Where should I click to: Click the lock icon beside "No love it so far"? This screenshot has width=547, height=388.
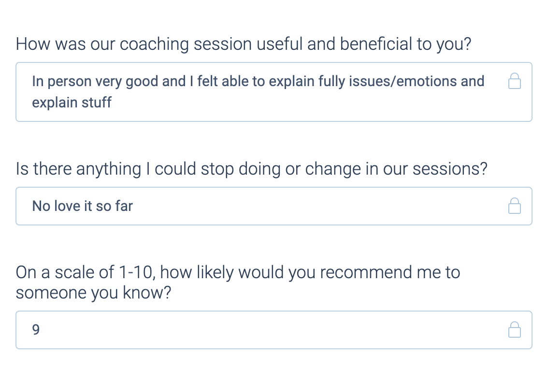[515, 206]
